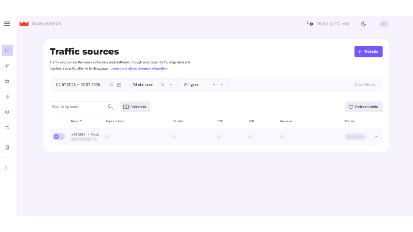The height and width of the screenshot is (232, 413).
Task: Expand the All statuses dropdown
Action: pyautogui.click(x=171, y=85)
